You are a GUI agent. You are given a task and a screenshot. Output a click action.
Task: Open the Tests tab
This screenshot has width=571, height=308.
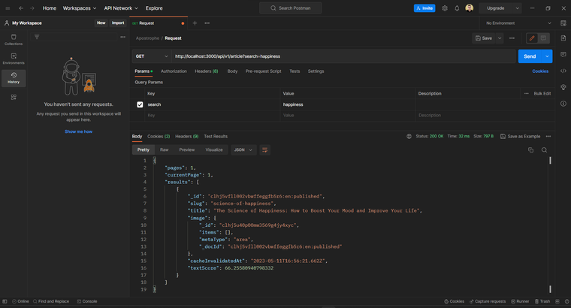[295, 71]
